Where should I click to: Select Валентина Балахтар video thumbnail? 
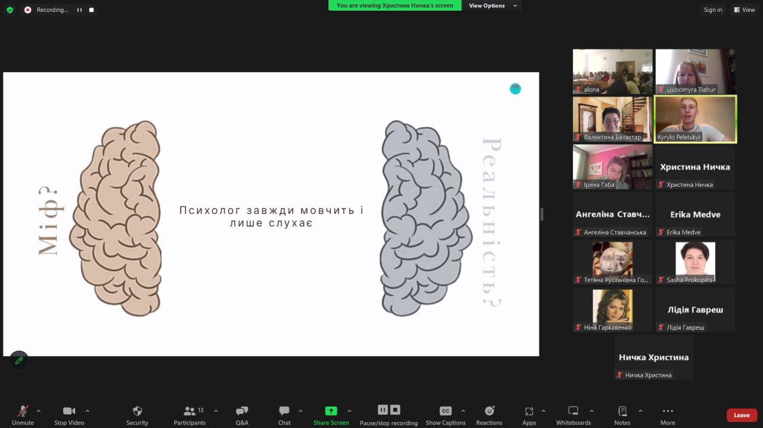tap(613, 119)
